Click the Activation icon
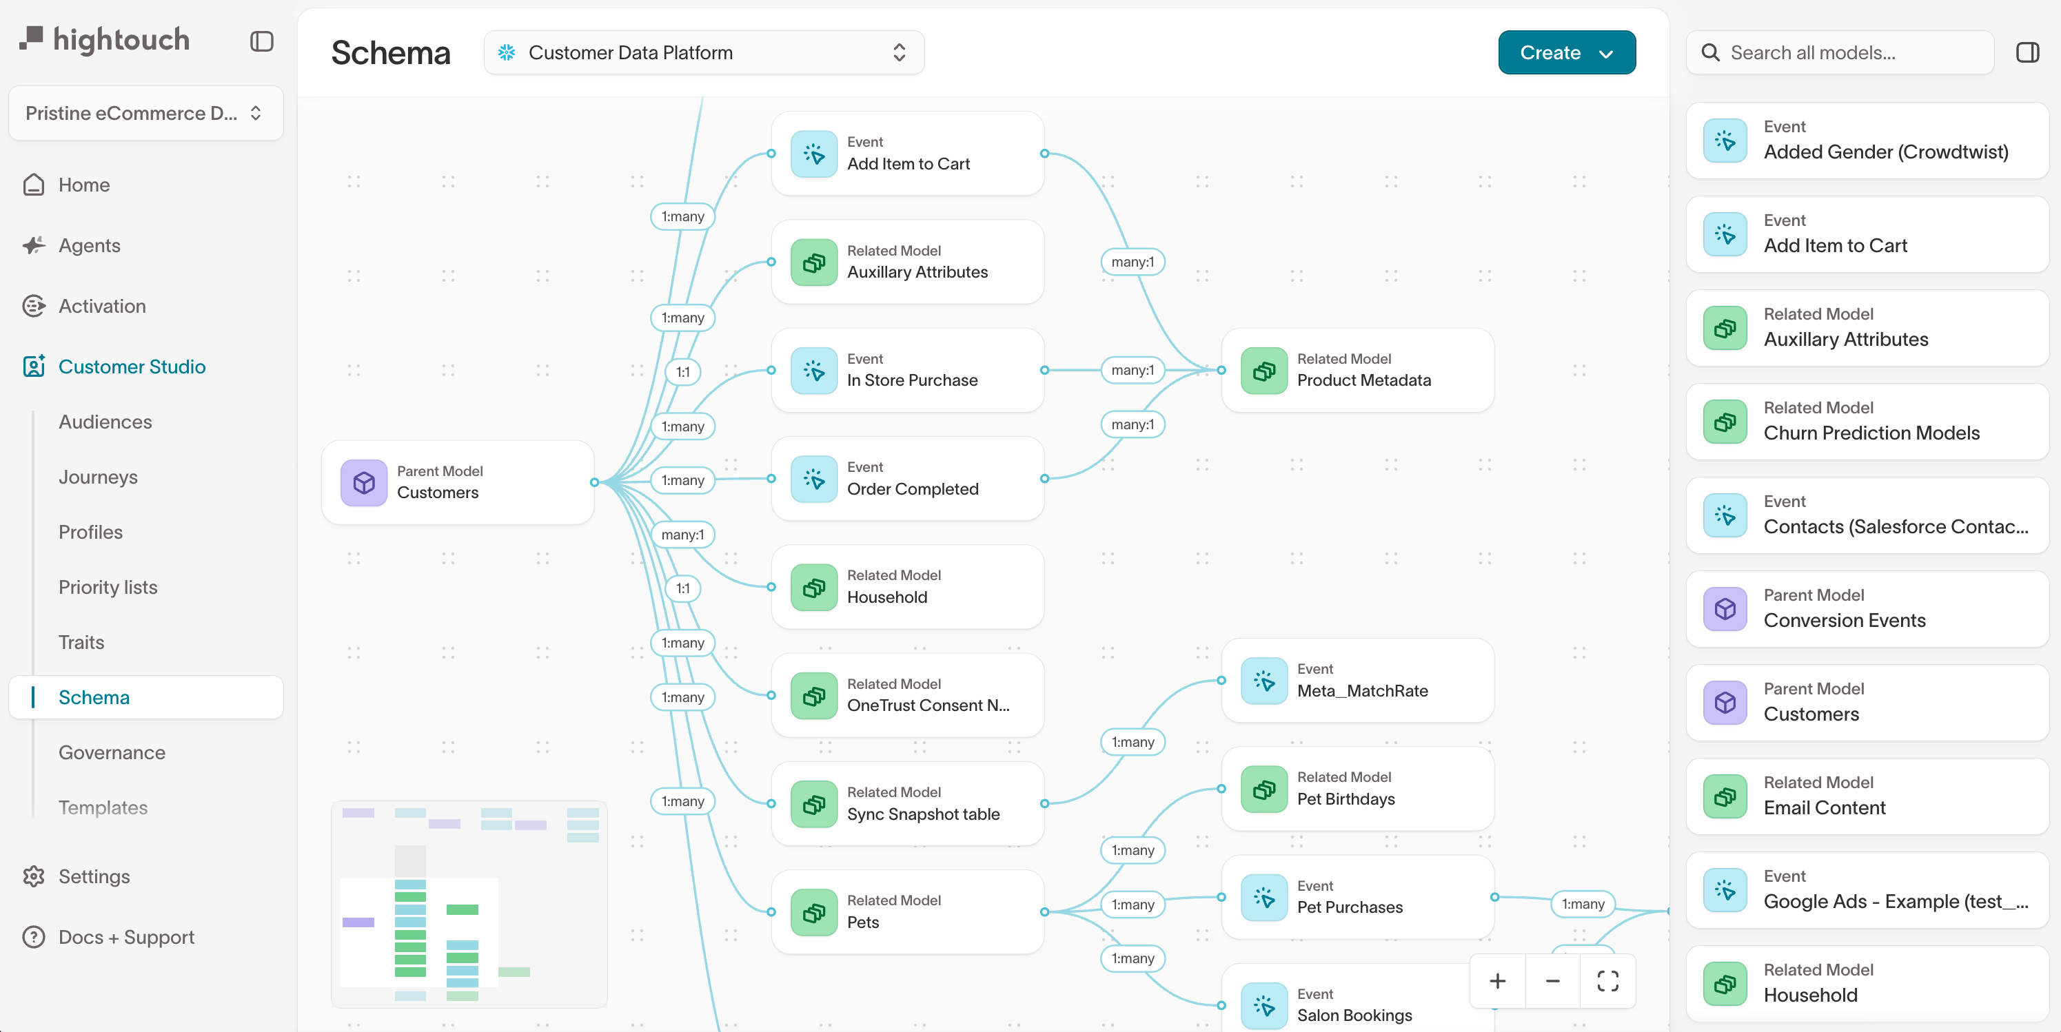This screenshot has width=2061, height=1032. pos(34,306)
